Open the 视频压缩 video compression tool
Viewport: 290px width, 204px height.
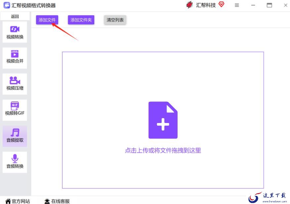15,84
